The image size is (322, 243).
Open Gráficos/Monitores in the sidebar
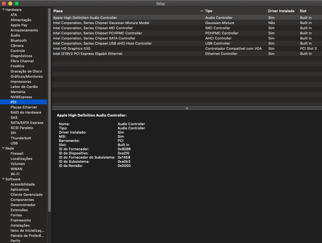26,76
